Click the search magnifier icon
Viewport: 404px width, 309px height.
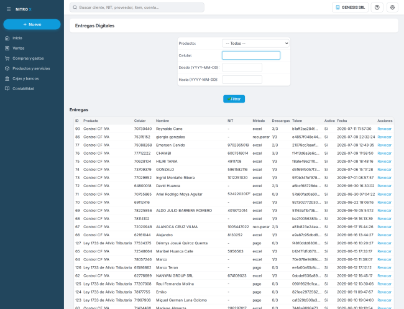(x=75, y=7)
